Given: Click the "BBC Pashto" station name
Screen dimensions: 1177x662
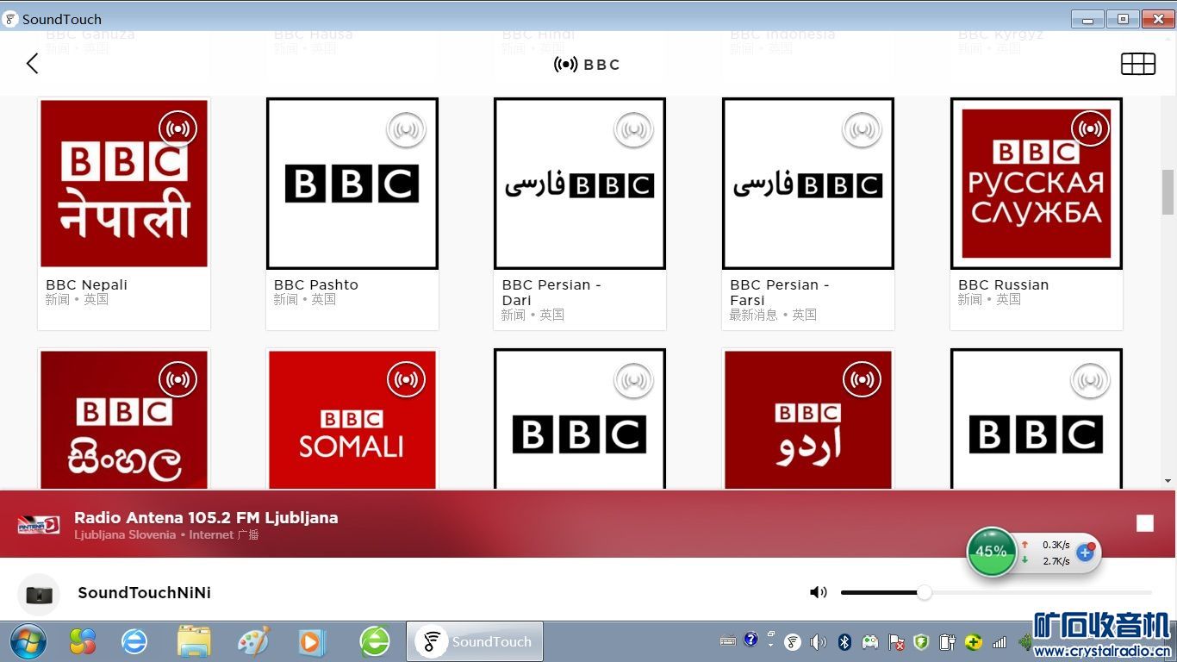Looking at the screenshot, I should coord(316,284).
